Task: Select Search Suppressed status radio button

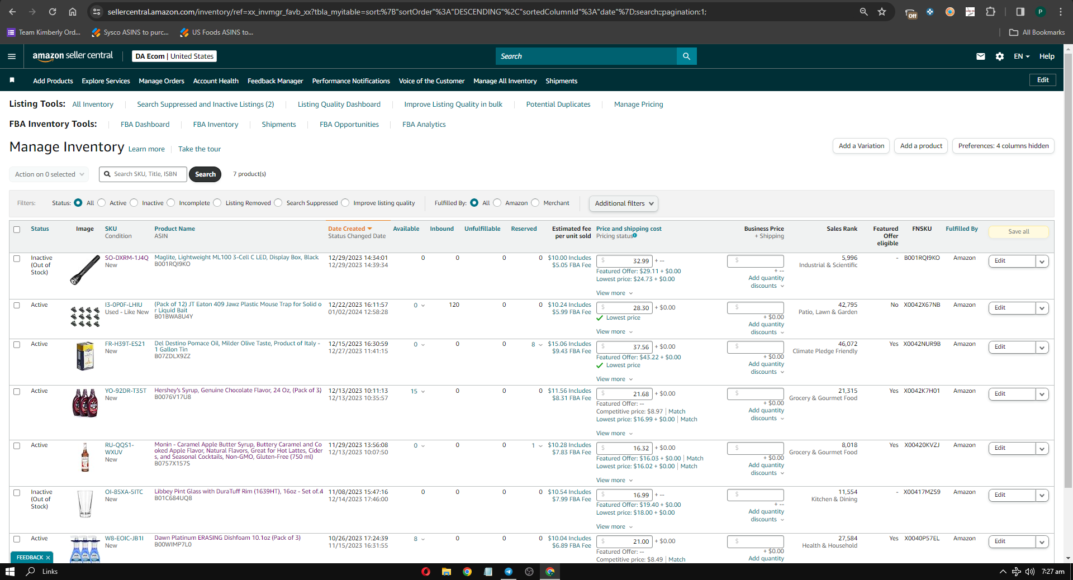Action: tap(278, 203)
